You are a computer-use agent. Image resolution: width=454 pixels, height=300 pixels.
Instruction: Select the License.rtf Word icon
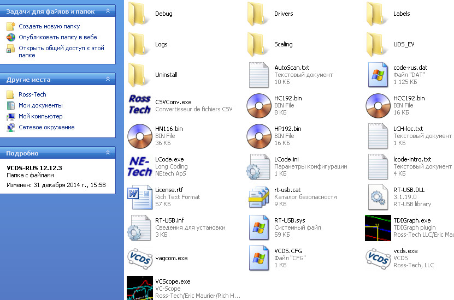tap(140, 197)
